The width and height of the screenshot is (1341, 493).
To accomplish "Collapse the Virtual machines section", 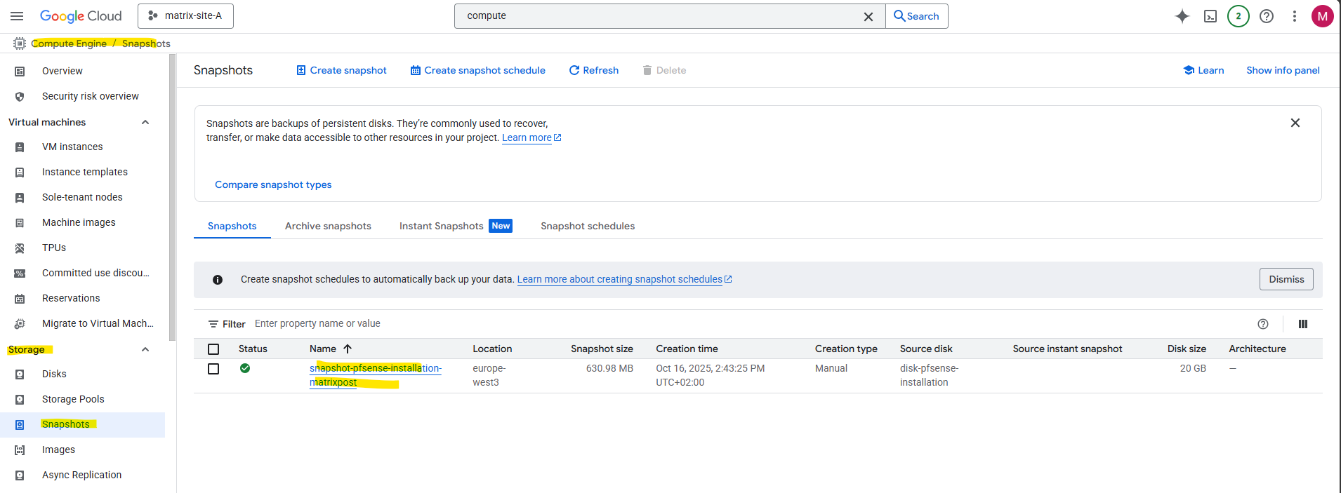I will pyautogui.click(x=145, y=123).
